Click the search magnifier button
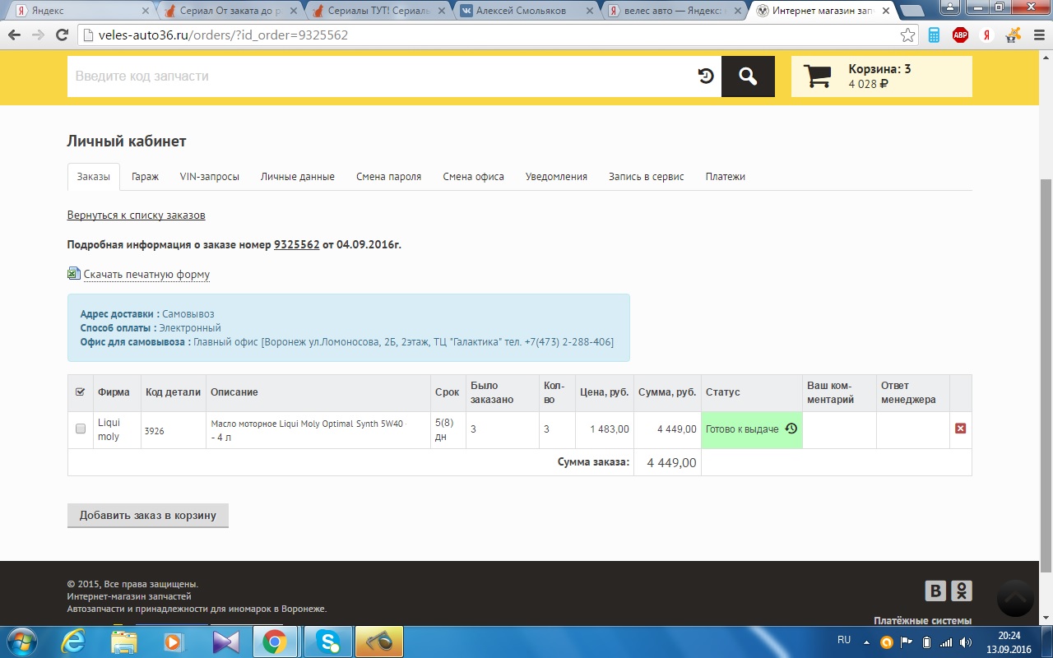The width and height of the screenshot is (1053, 658). 748,76
